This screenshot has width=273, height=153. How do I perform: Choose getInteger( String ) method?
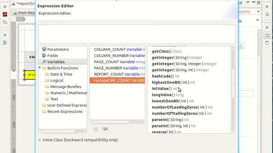pos(177,58)
